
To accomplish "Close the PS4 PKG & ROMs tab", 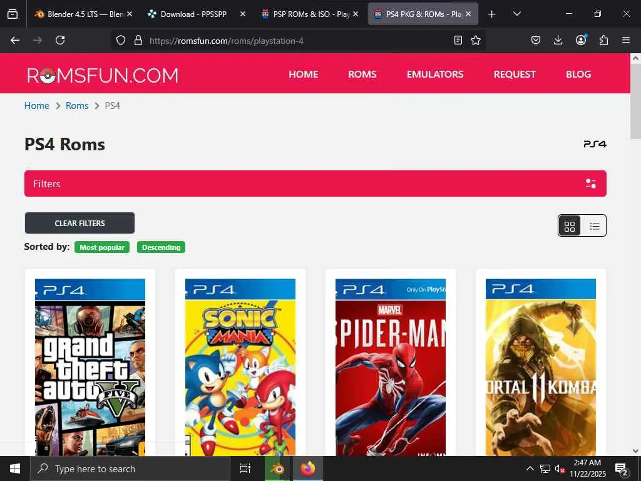I will pos(468,14).
